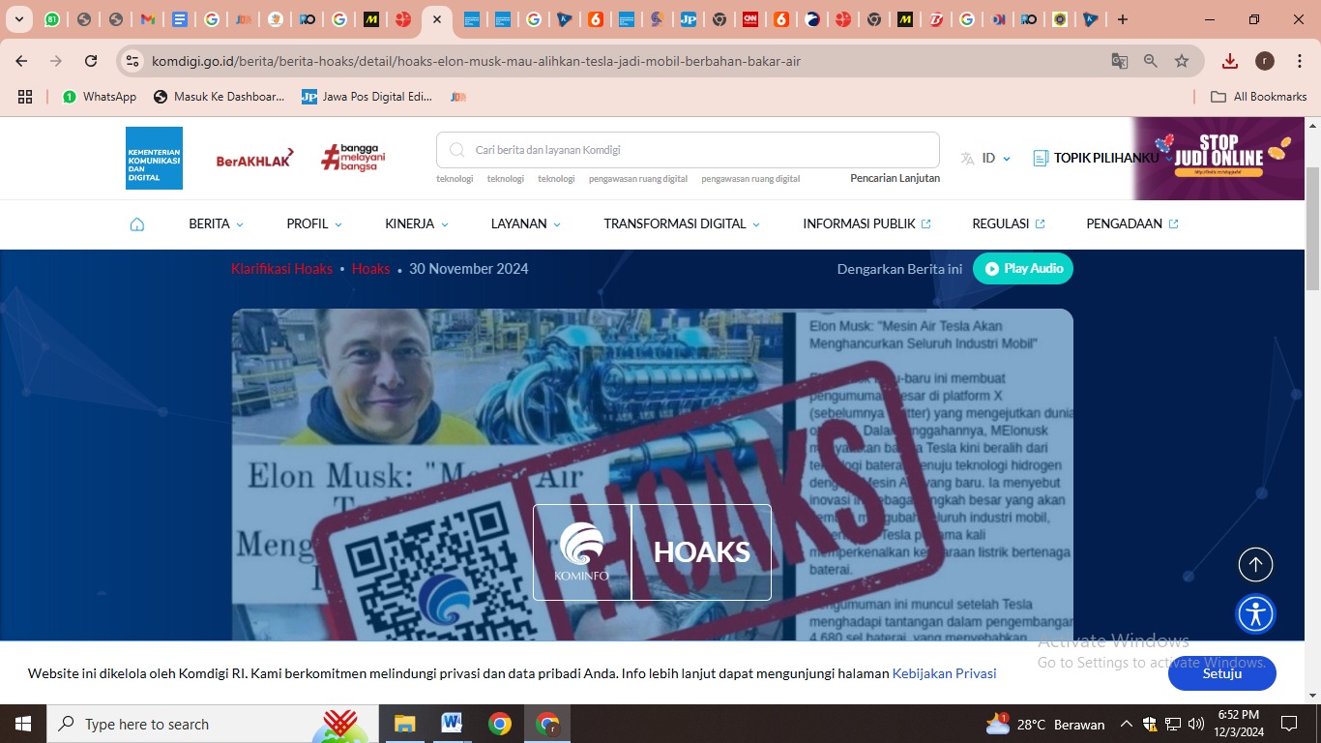Open the Google Translate page icon
Image resolution: width=1321 pixels, height=743 pixels.
coord(1120,61)
